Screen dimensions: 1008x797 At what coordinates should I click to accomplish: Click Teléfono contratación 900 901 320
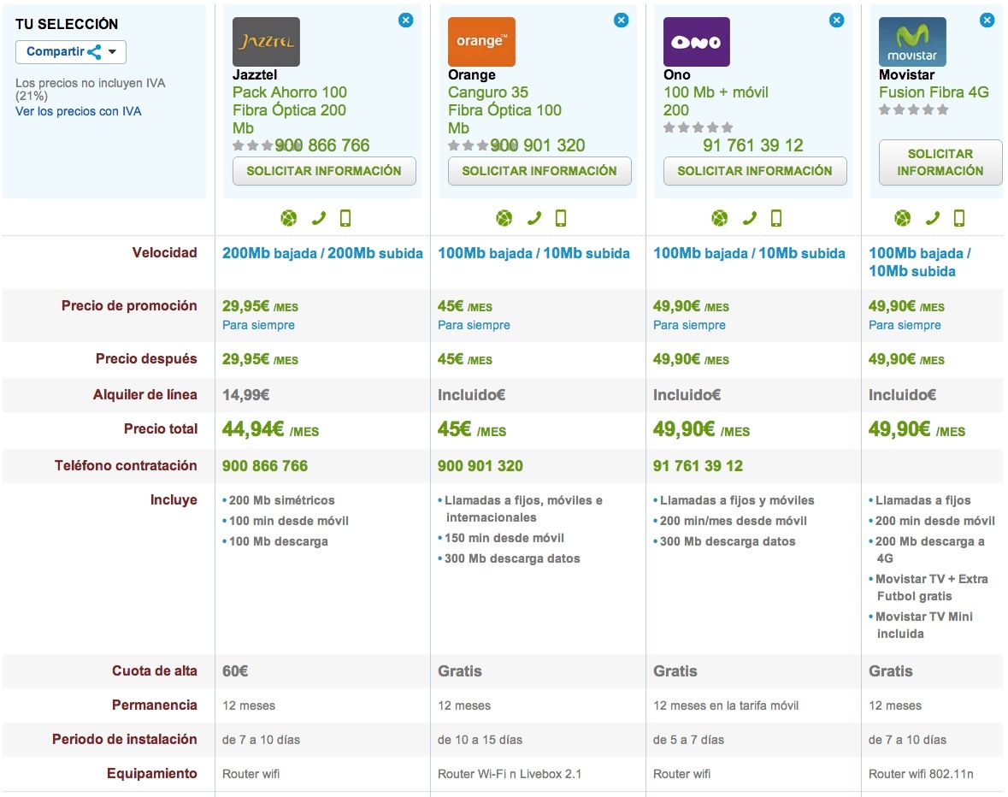pos(480,466)
